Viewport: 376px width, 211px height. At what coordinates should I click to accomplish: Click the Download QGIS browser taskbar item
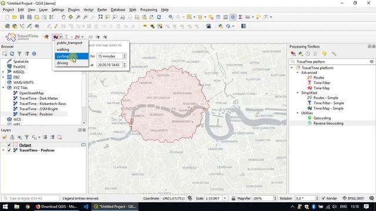pyautogui.click(x=56, y=206)
